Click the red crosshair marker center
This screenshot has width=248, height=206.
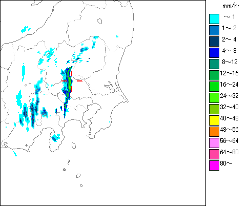point(72,81)
